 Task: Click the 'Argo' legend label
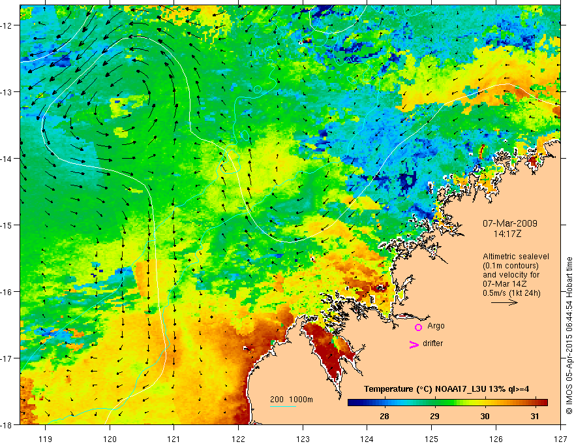(436, 326)
